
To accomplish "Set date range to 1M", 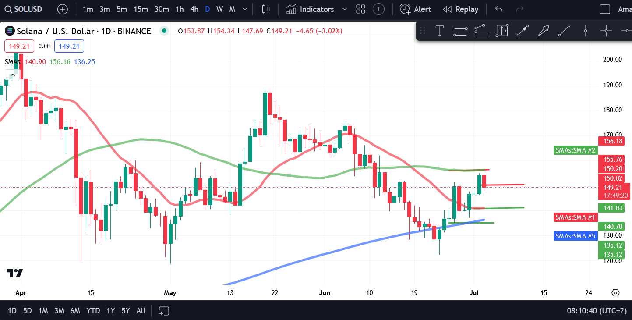I will tap(43, 311).
